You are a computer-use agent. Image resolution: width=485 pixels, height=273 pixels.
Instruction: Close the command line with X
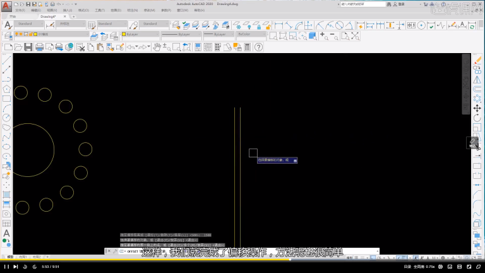[x=109, y=251]
